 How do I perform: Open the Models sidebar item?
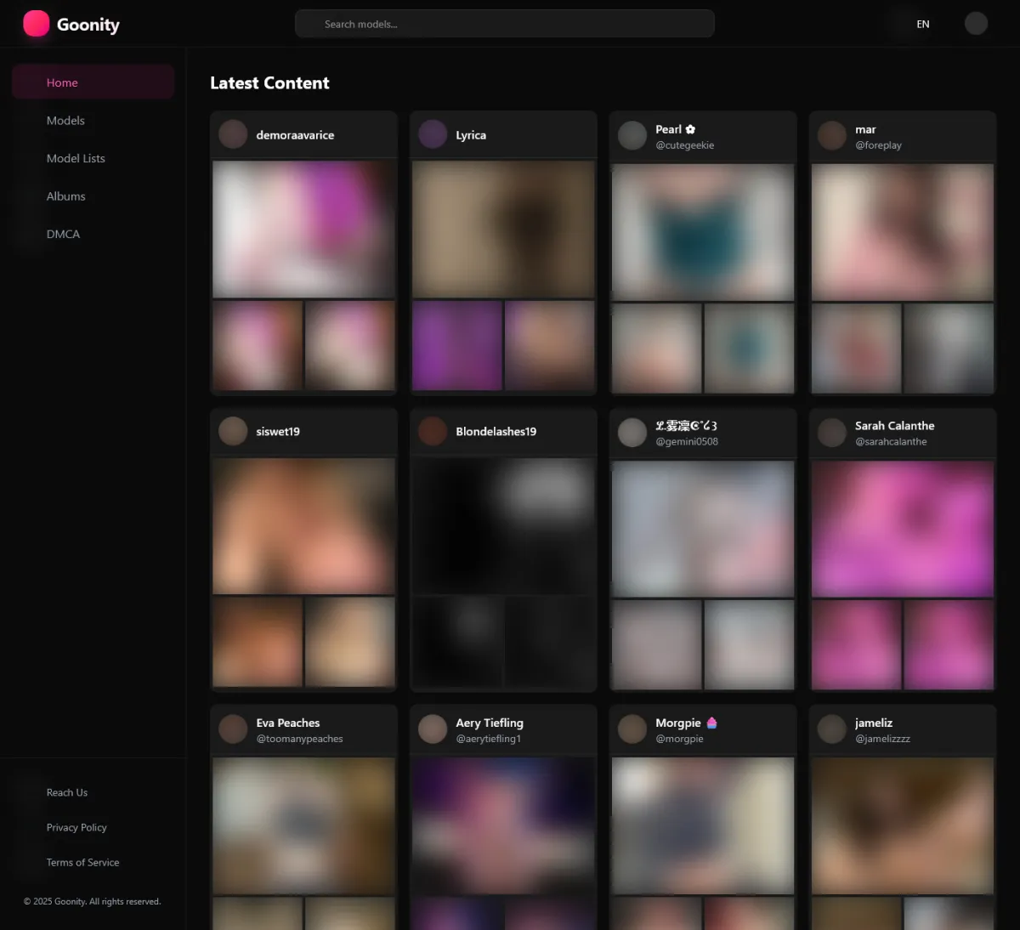[65, 121]
